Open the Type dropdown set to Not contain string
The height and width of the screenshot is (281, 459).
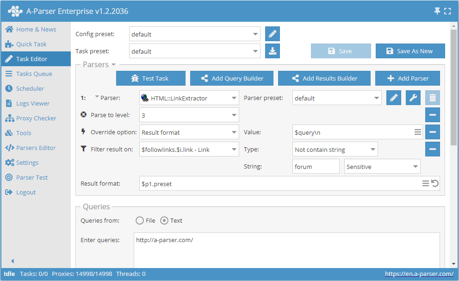click(335, 149)
